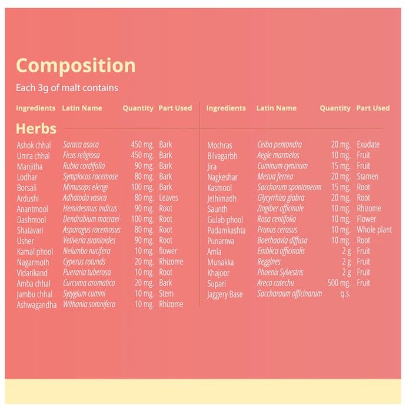
Task: Click Each 3g of malt contains subtitle
Action: (67, 88)
